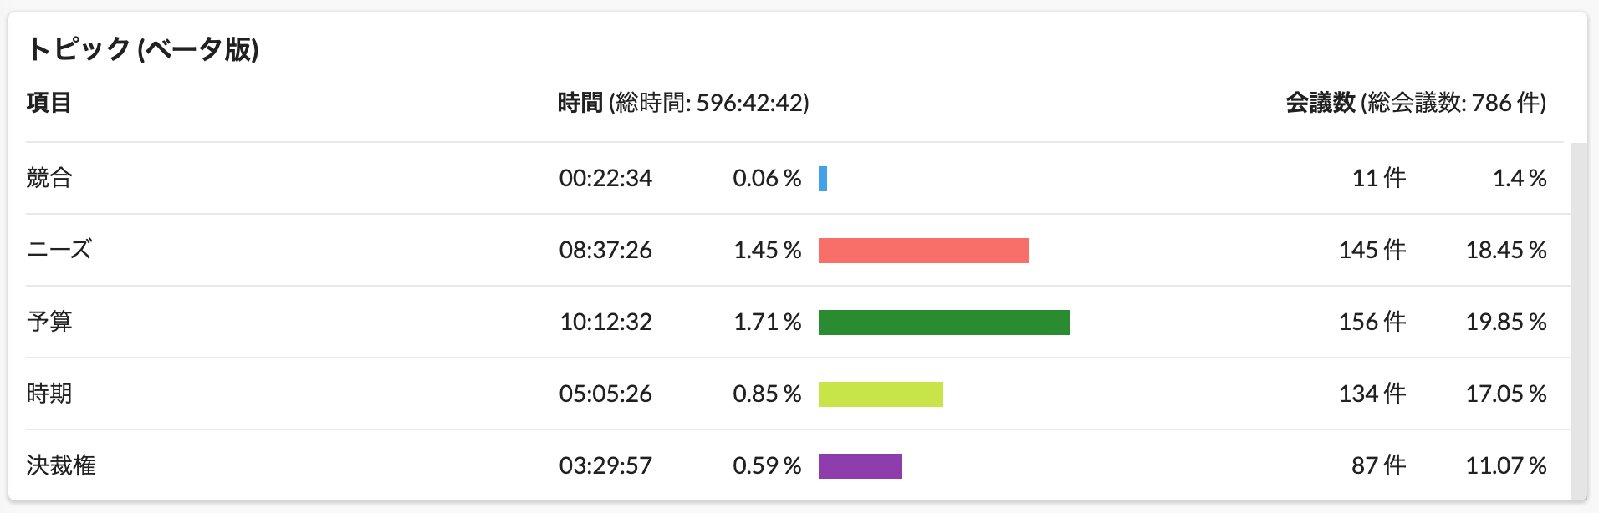Image resolution: width=1599 pixels, height=513 pixels.
Task: Click the 項目 column header
Action: pyautogui.click(x=49, y=103)
